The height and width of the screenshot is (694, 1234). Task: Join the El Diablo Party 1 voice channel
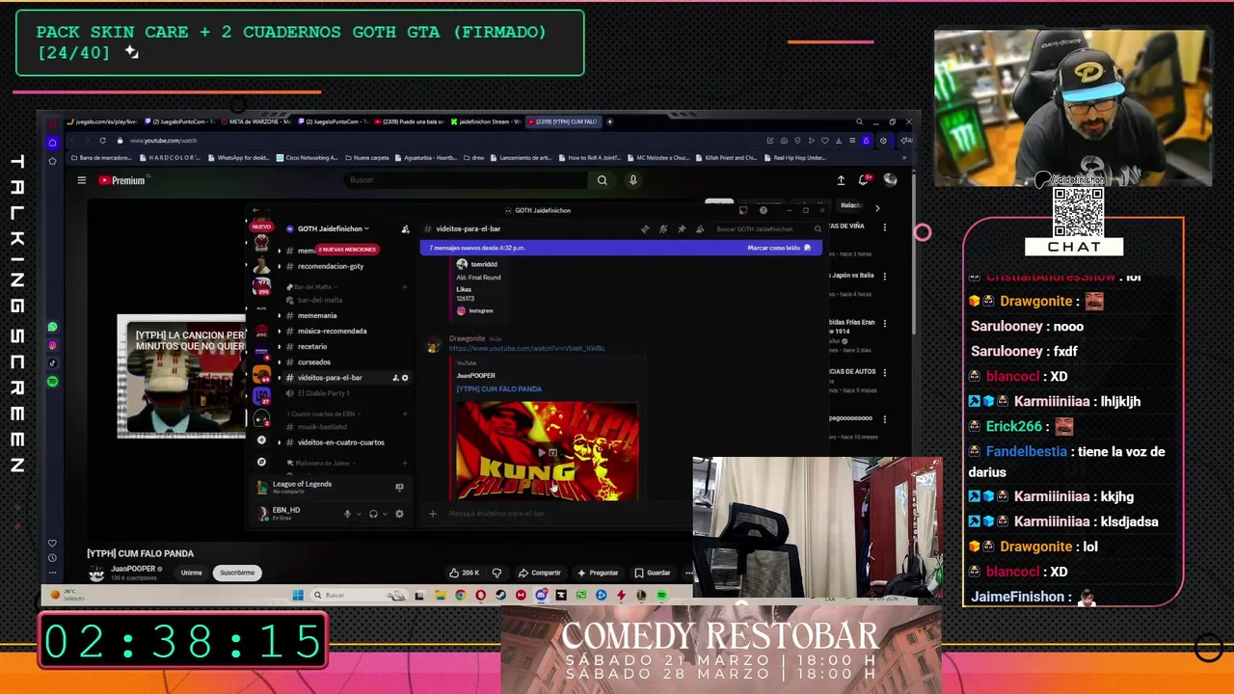pyautogui.click(x=323, y=393)
